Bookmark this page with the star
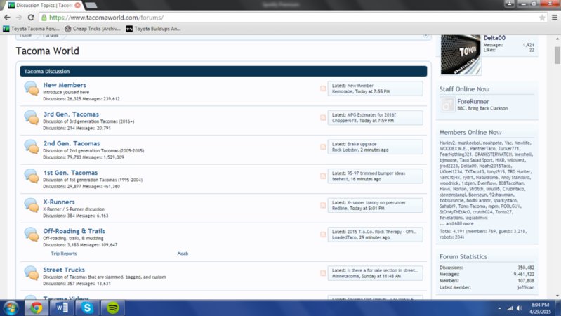Viewport: 561px width, 316px height. (x=542, y=18)
